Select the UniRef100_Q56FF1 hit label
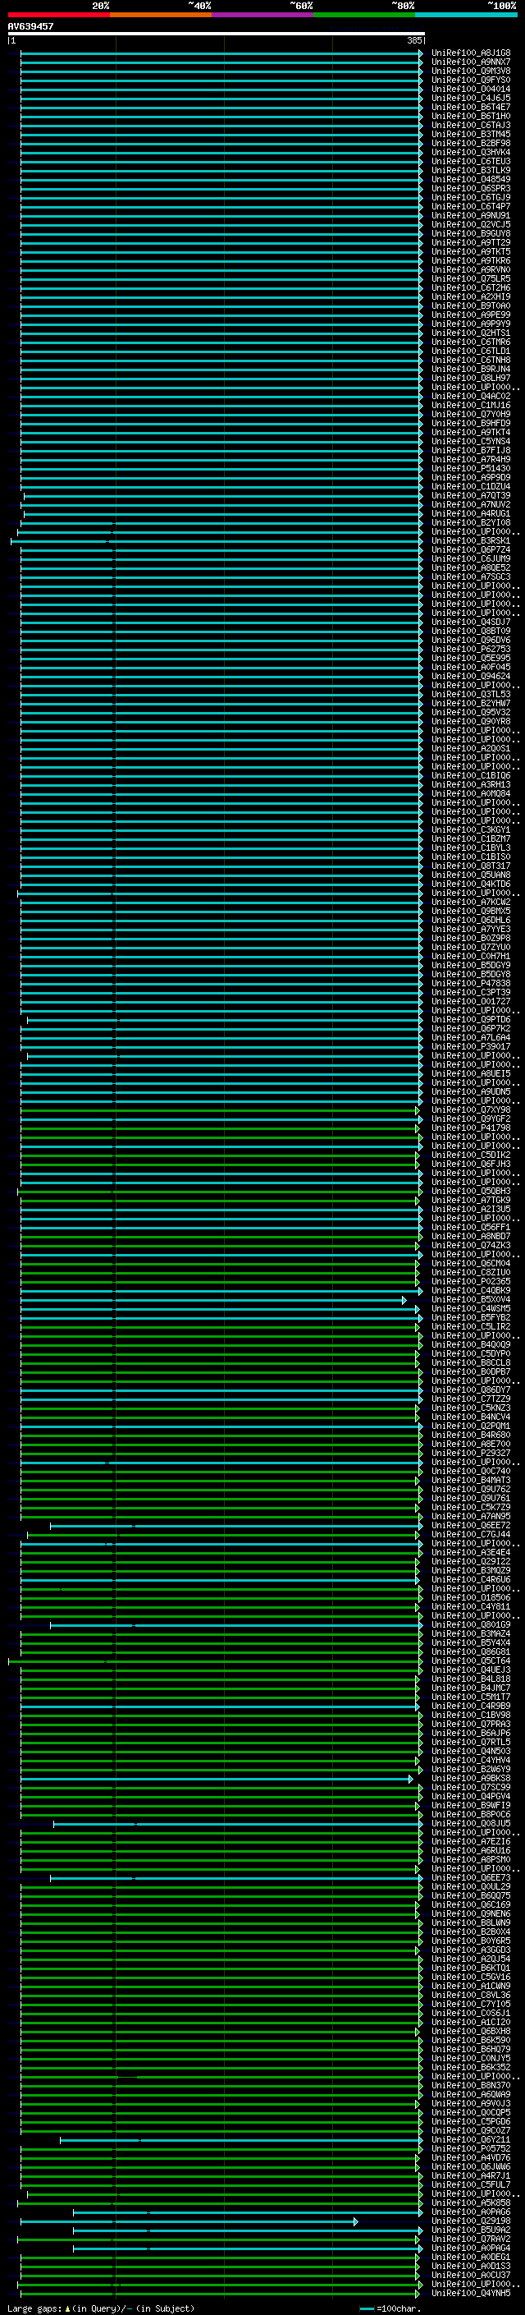 pos(471,1228)
